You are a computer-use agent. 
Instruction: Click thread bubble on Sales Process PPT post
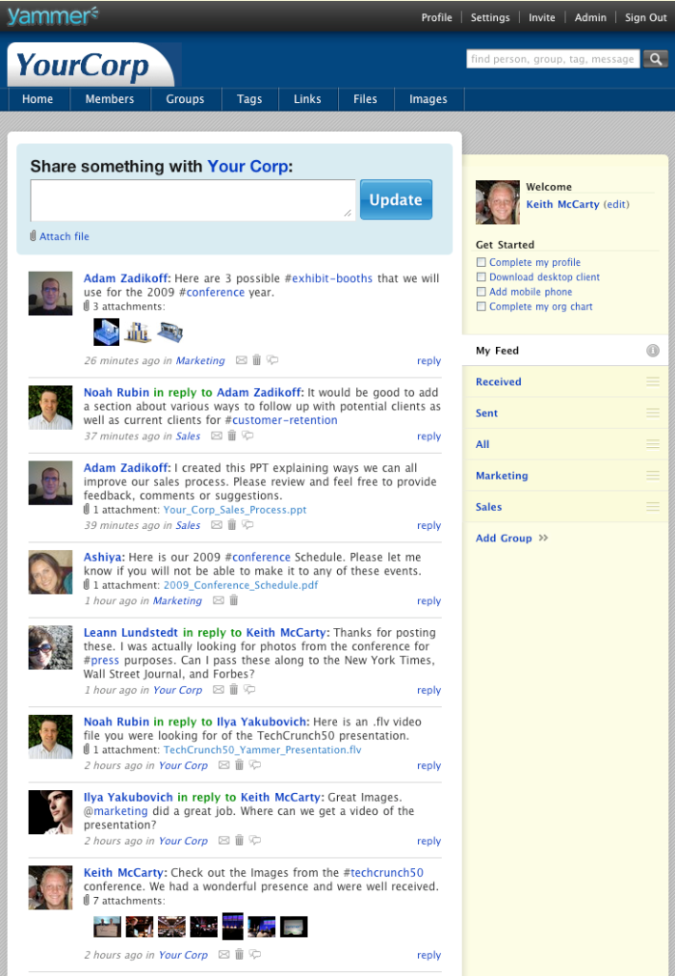click(248, 525)
